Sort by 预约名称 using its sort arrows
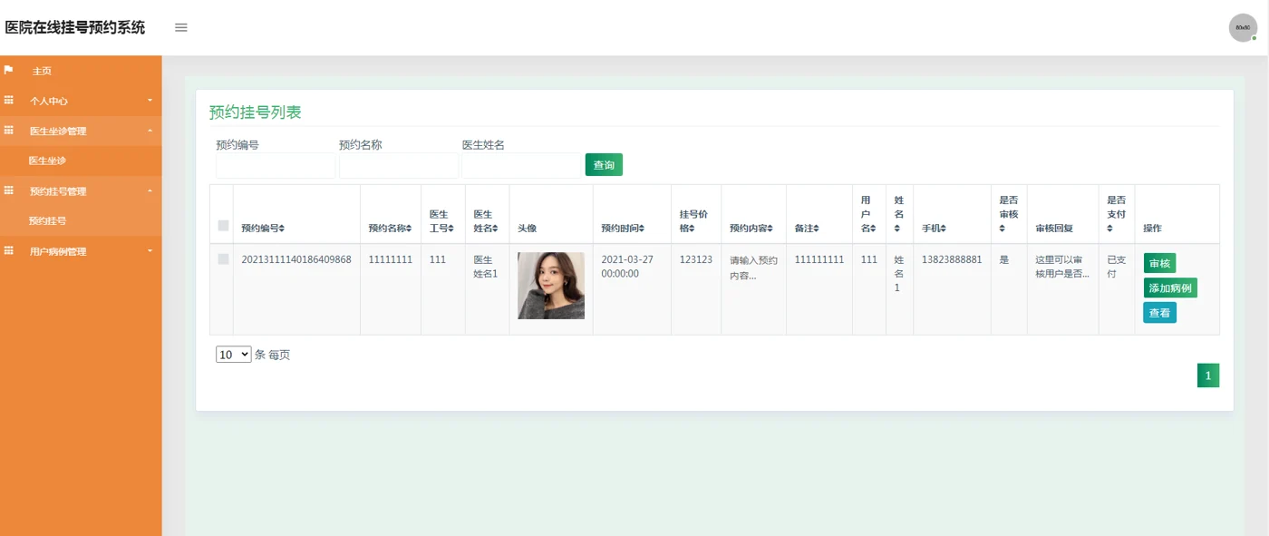1269x536 pixels. (x=409, y=229)
